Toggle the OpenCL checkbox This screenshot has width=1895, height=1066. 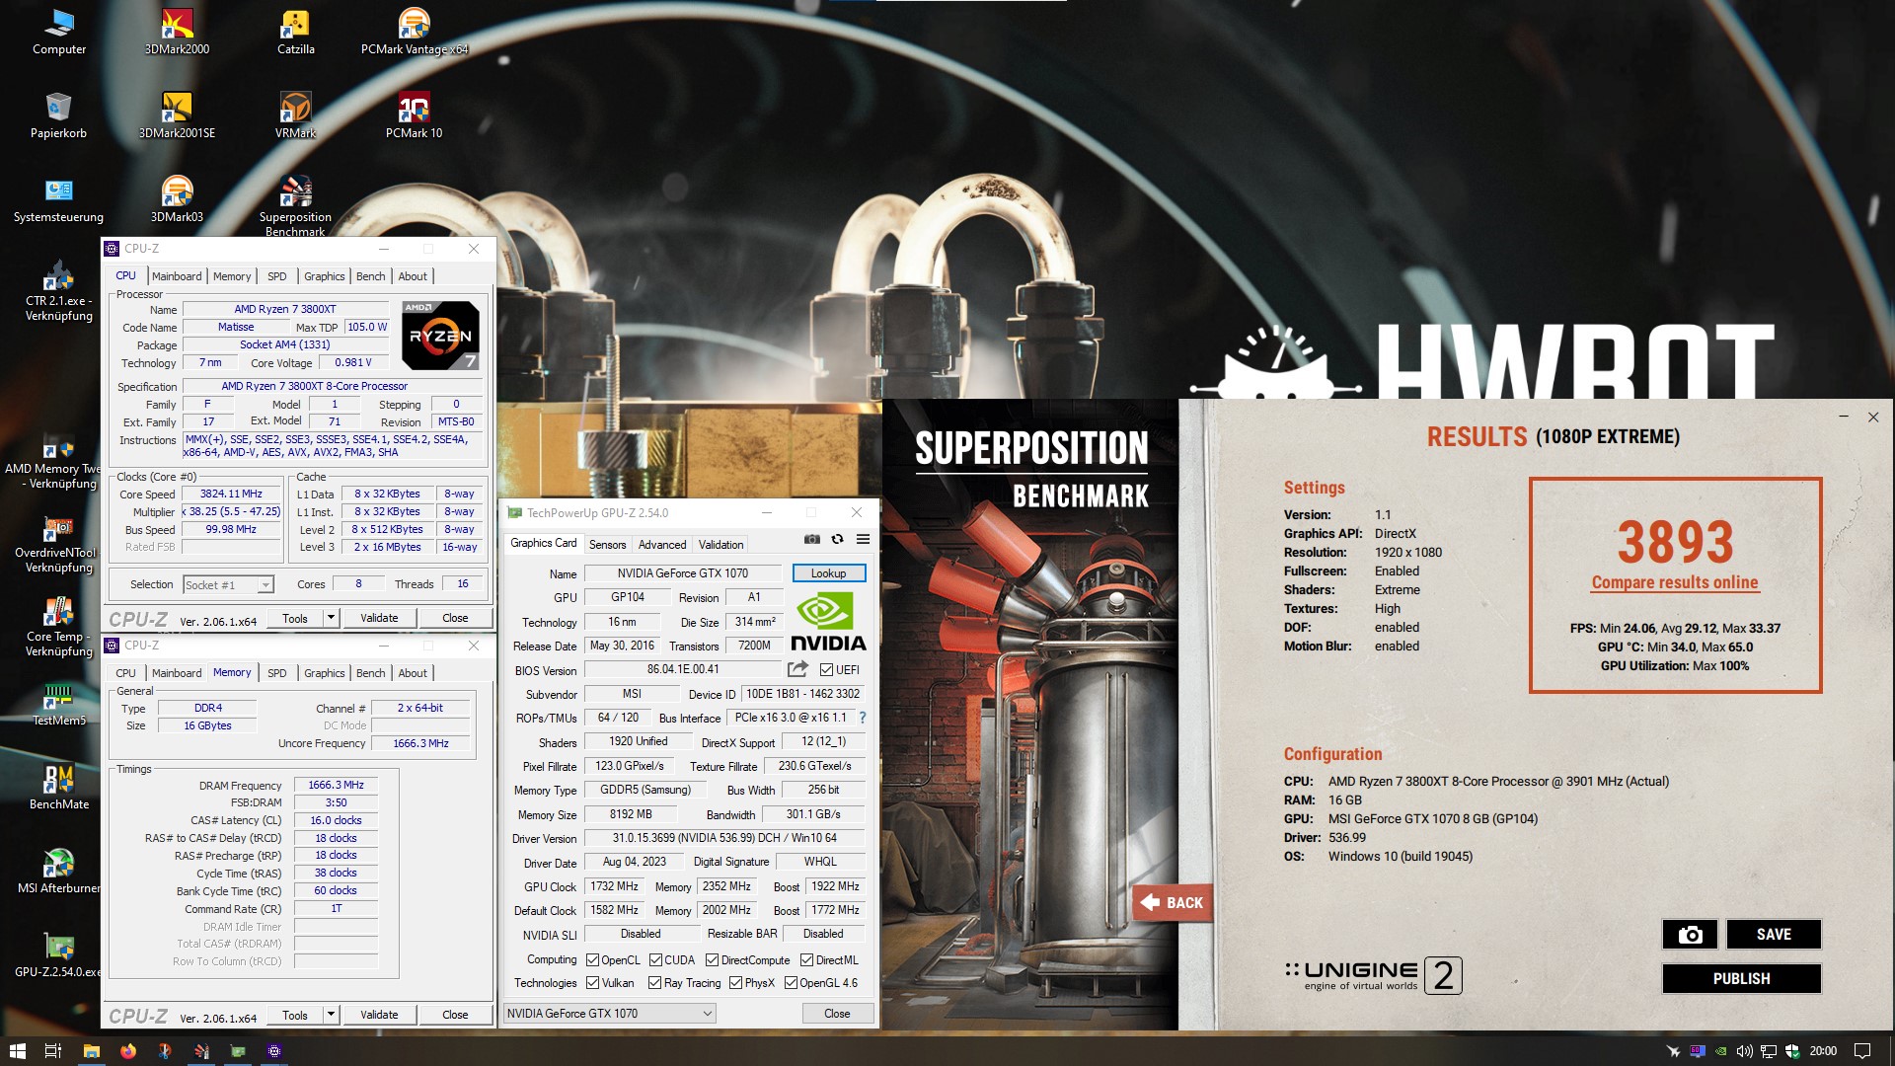pos(592,959)
